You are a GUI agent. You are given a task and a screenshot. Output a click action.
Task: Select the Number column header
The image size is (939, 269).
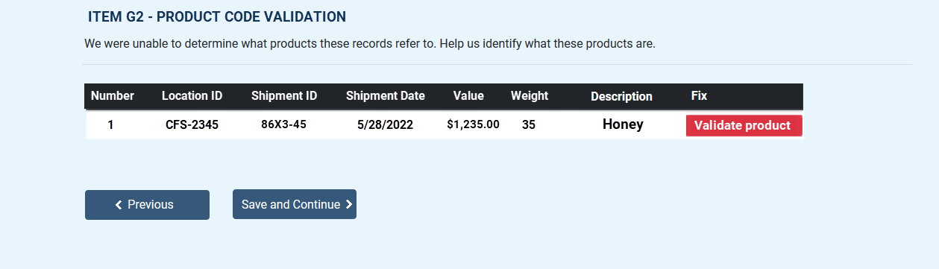[113, 95]
